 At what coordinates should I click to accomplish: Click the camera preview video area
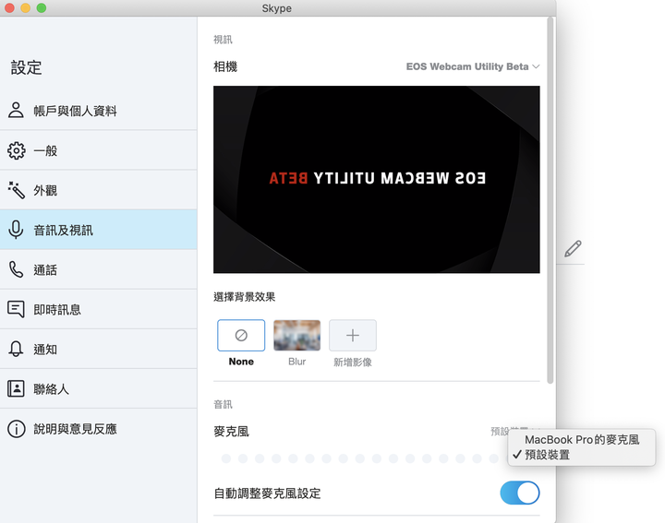click(377, 180)
